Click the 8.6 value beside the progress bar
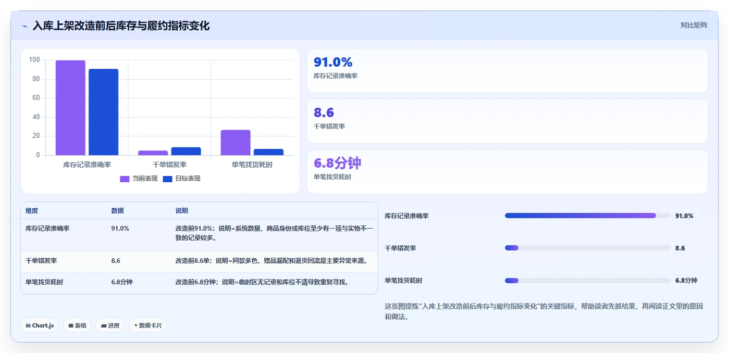This screenshot has width=729, height=353. pos(680,248)
